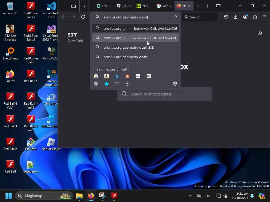Select suggestion archive.org geometry dash 2.2
The width and height of the screenshot is (270, 202).
135,47
